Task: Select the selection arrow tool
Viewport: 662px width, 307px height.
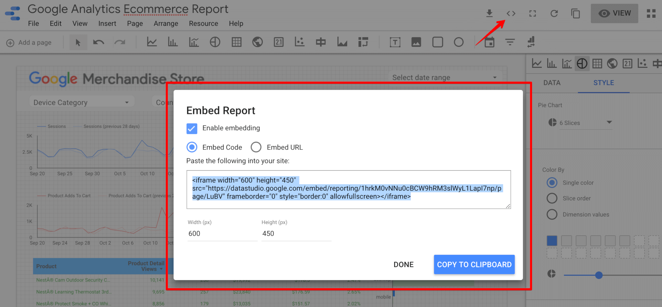Action: 78,42
